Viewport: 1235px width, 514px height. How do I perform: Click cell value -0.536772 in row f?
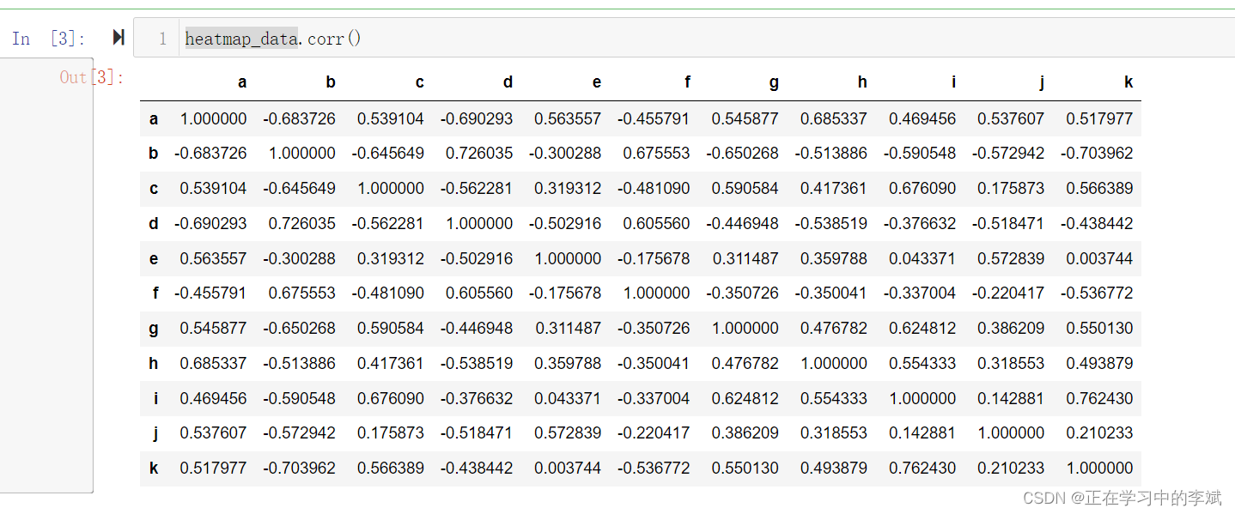point(1097,293)
